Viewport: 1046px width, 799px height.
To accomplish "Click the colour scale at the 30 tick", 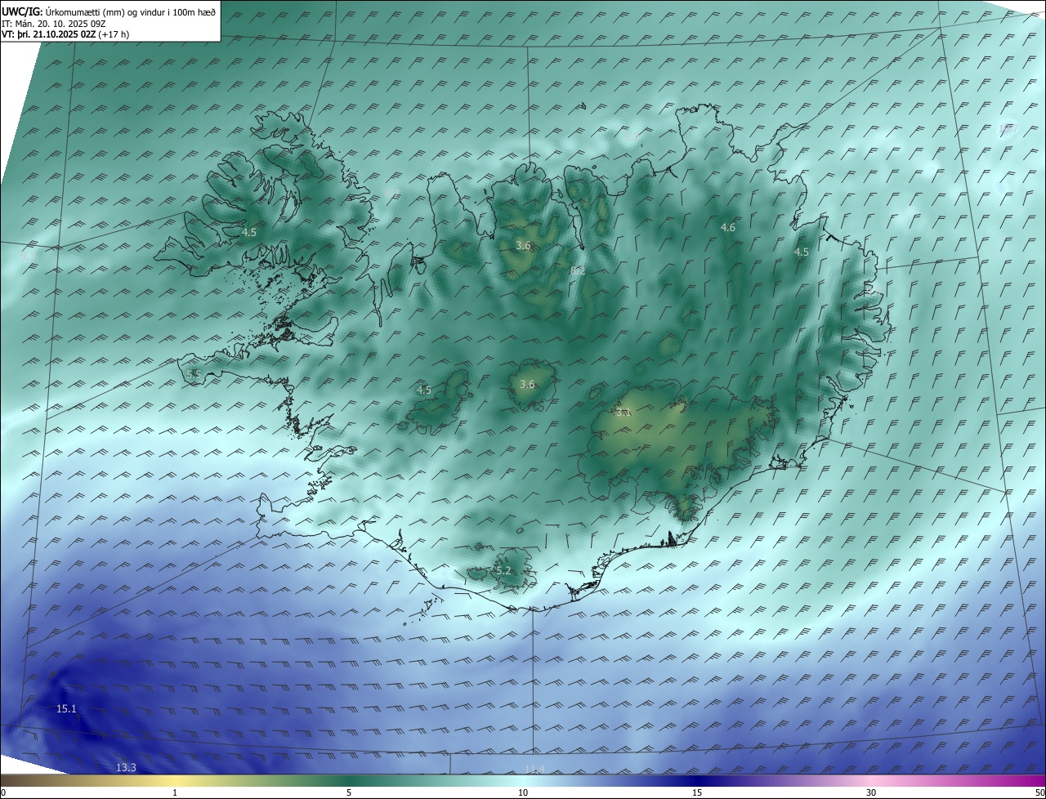I will pos(871,792).
